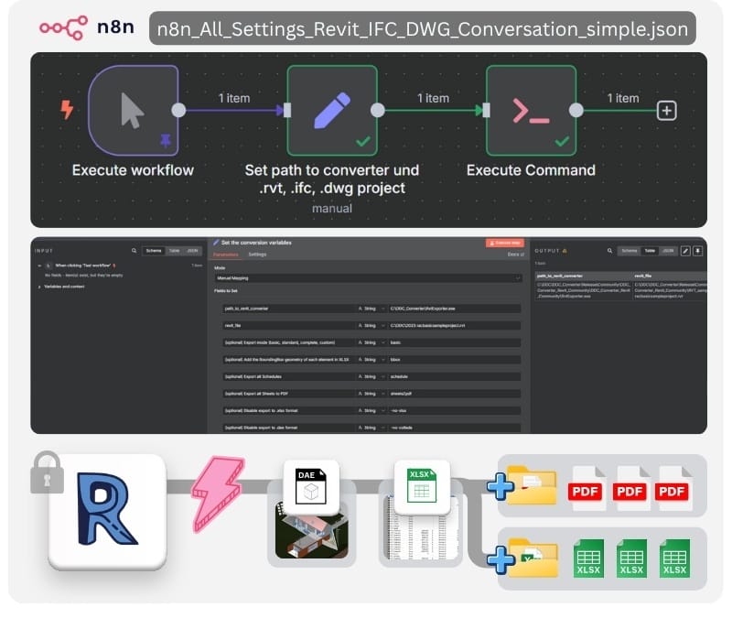
Task: Click the red execute button in node panel
Action: [505, 243]
